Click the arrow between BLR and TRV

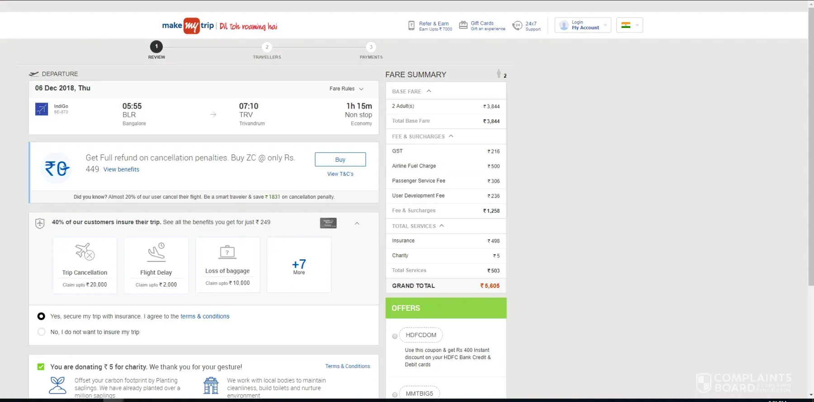(213, 115)
